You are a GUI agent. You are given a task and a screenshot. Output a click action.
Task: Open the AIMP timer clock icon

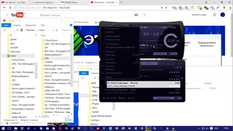click(x=168, y=54)
